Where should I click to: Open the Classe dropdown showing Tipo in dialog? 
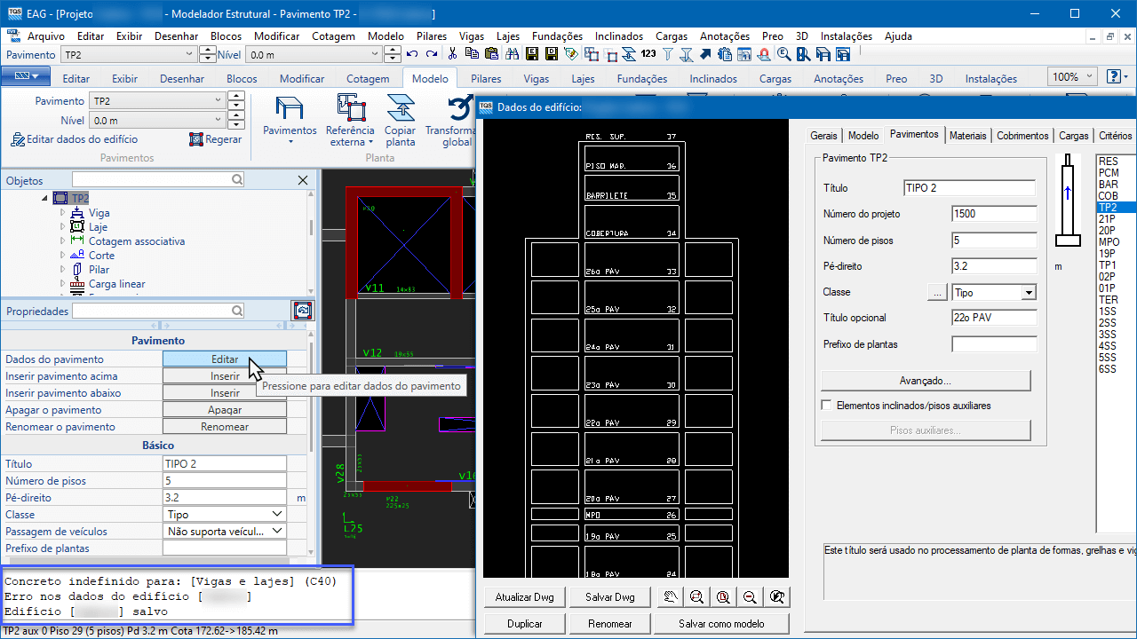[x=1028, y=292]
